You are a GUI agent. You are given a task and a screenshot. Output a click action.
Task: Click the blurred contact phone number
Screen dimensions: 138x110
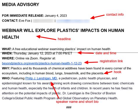[43, 21]
